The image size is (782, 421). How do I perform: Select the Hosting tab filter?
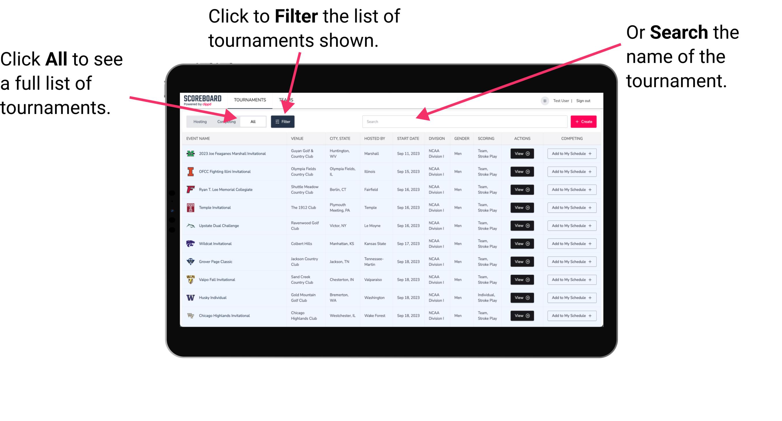[x=198, y=121]
